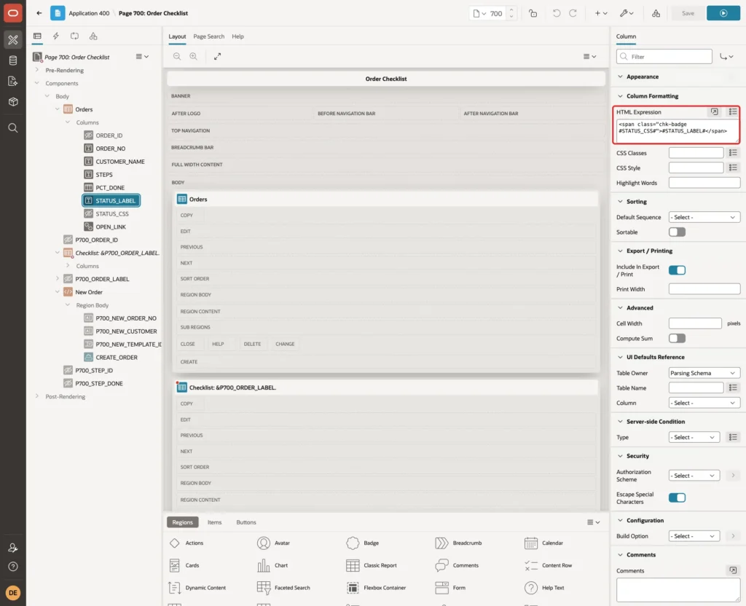Click the Redo arrow in the top toolbar
746x606 pixels.
[573, 13]
